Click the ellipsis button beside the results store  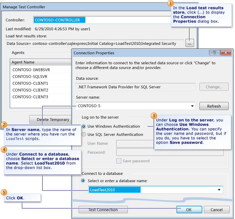coord(189,43)
